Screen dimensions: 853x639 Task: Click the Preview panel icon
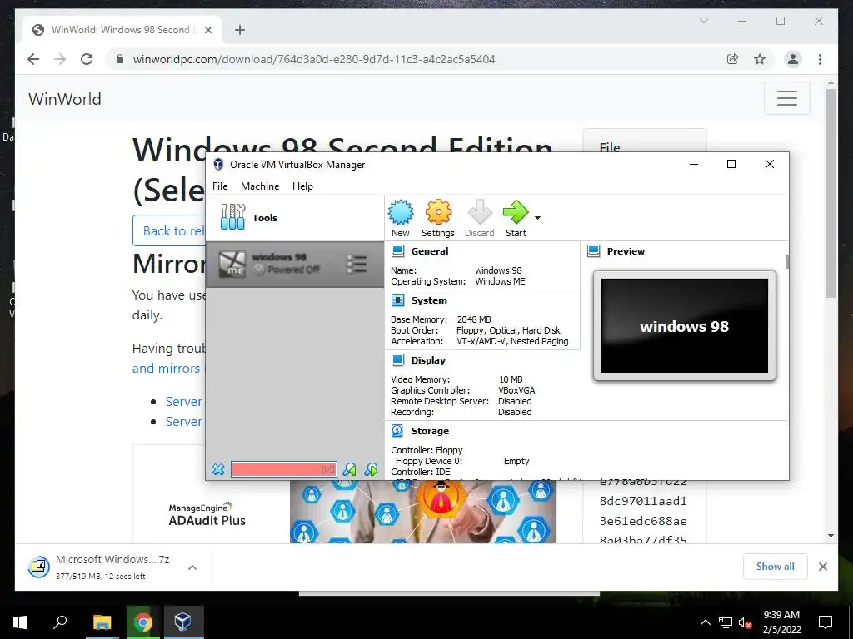(593, 251)
